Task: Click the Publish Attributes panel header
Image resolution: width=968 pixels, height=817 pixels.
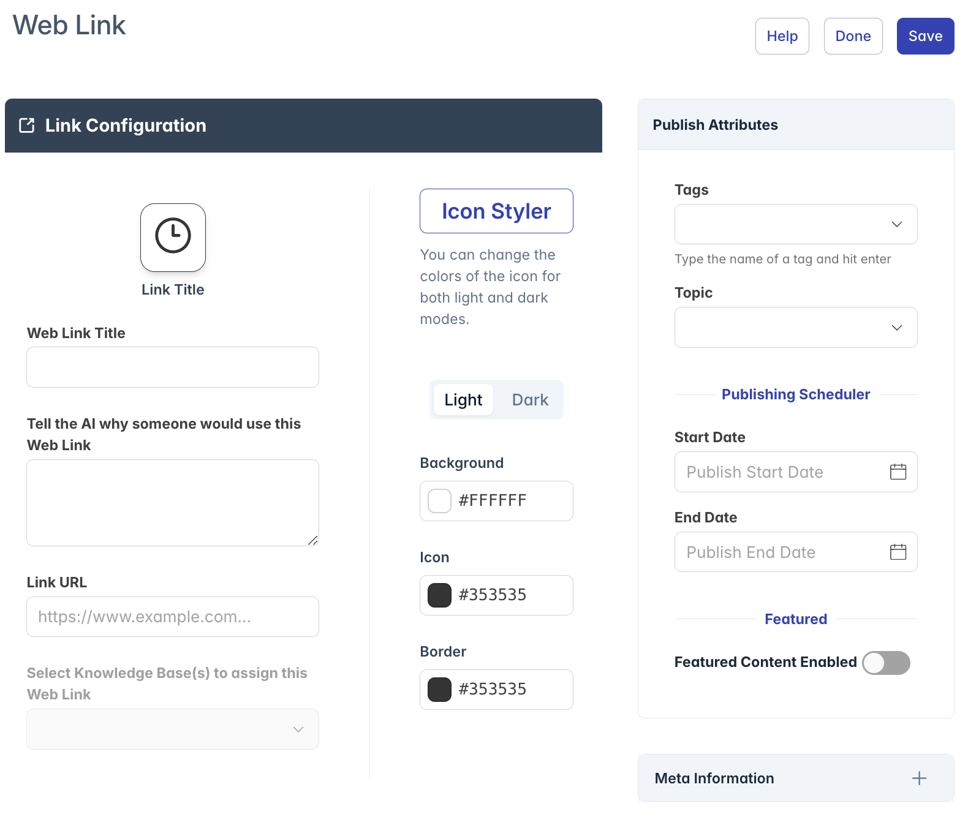Action: pyautogui.click(x=796, y=125)
